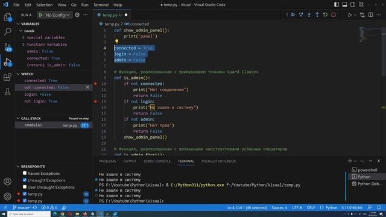Open notifications bell in status bar
Screen dimensions: 386x217
click(x=379, y=207)
